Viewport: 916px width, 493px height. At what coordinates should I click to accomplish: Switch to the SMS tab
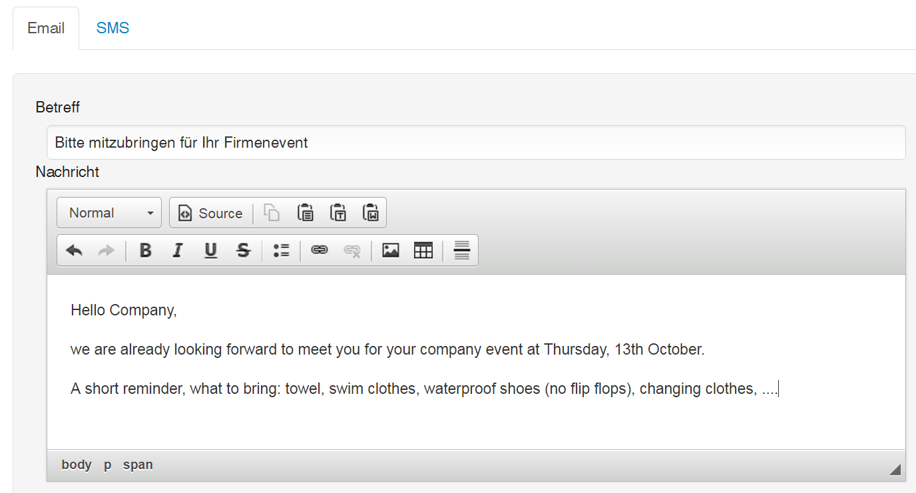(113, 28)
